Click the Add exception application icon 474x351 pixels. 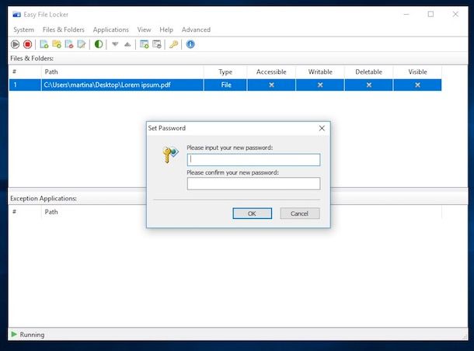point(145,44)
